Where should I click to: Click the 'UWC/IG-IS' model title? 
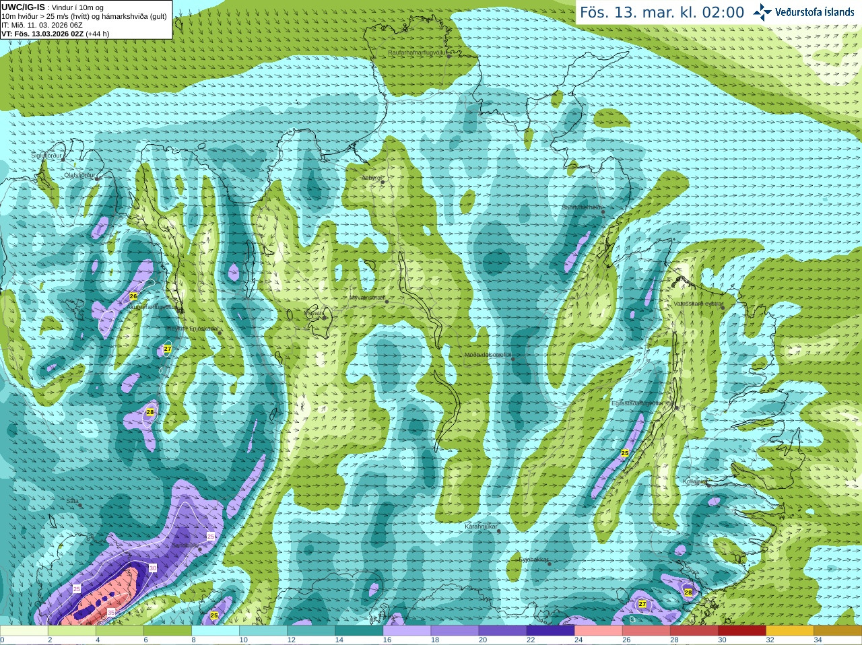[x=23, y=7]
